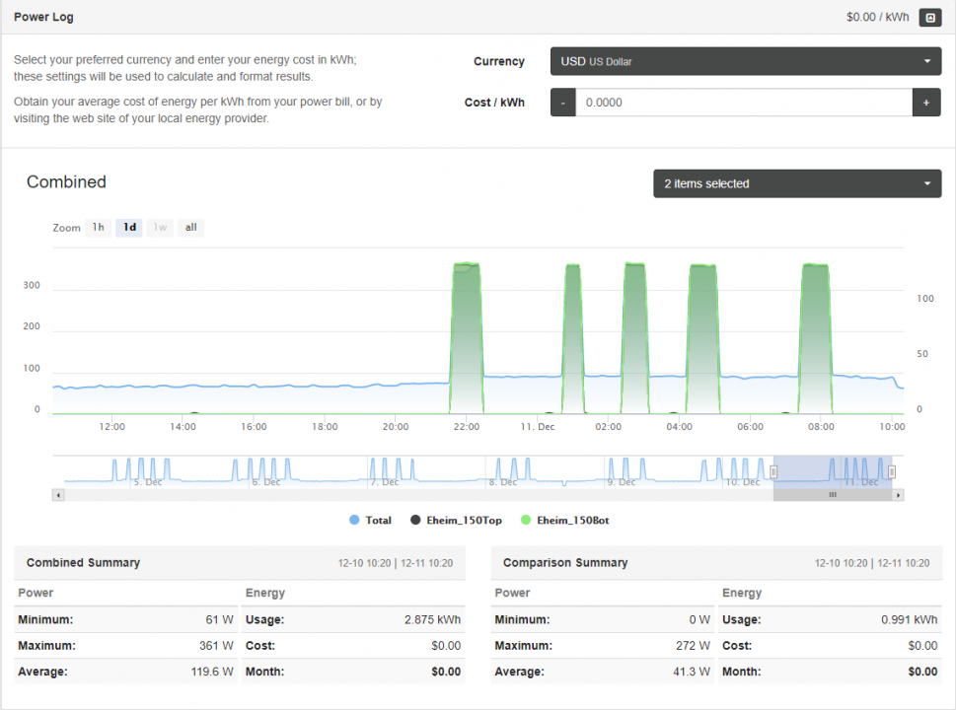Toggle the Eheim_150Top series in legend

[456, 520]
